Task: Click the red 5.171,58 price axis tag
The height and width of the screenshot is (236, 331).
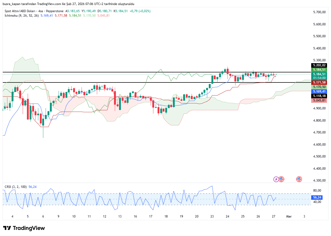Action: [319, 82]
